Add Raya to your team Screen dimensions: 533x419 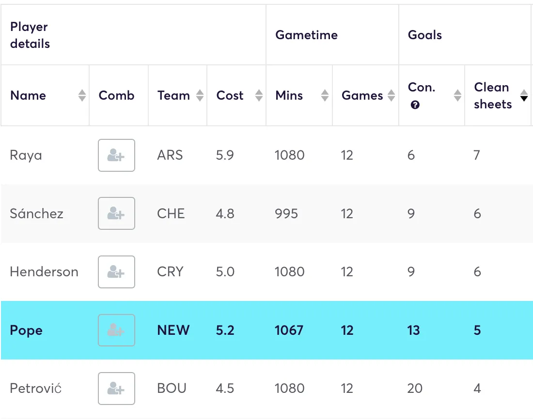point(116,155)
